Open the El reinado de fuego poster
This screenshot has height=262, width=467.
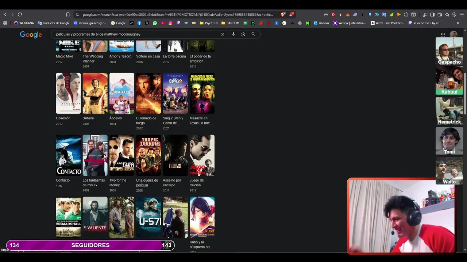pos(148,93)
